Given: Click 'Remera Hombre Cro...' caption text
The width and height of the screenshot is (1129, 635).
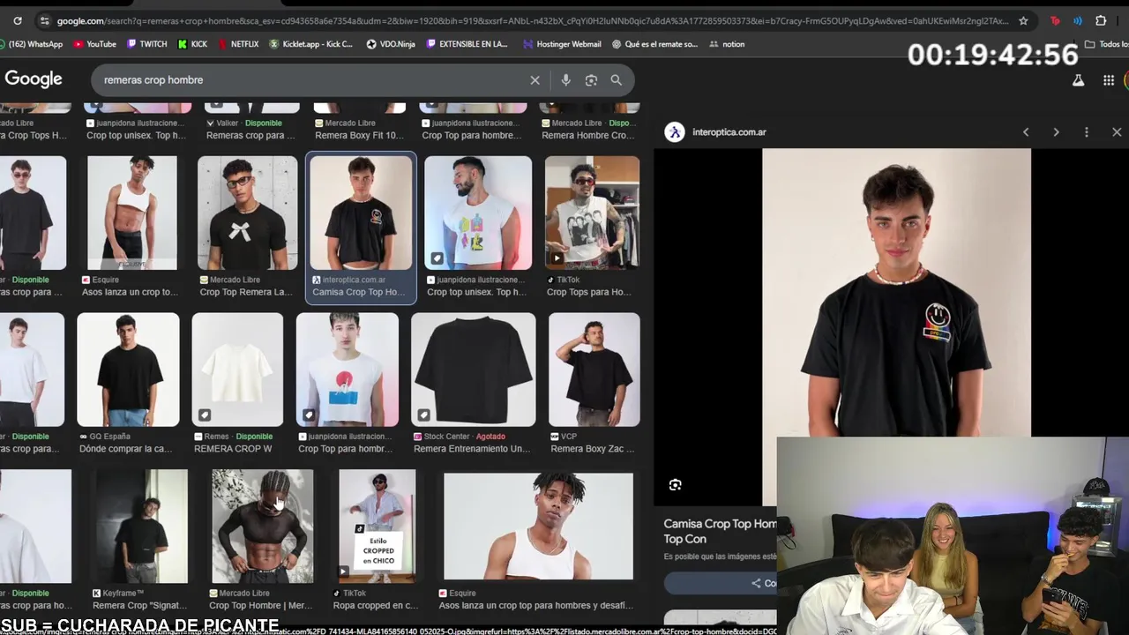Looking at the screenshot, I should point(587,136).
